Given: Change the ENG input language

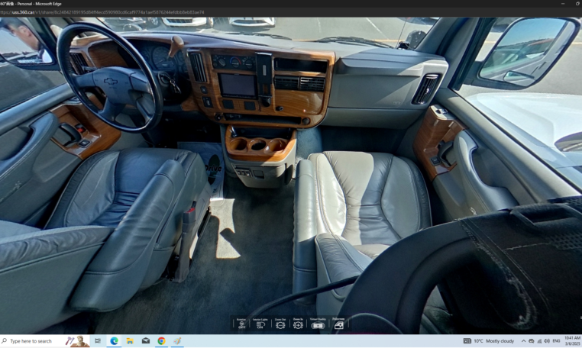Looking at the screenshot, I should point(556,341).
